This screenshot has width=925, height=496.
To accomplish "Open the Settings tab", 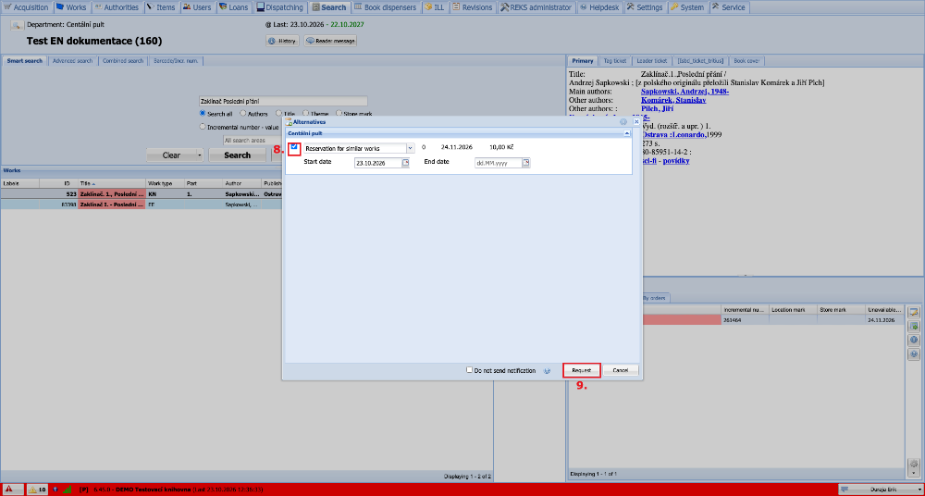I will tap(645, 7).
